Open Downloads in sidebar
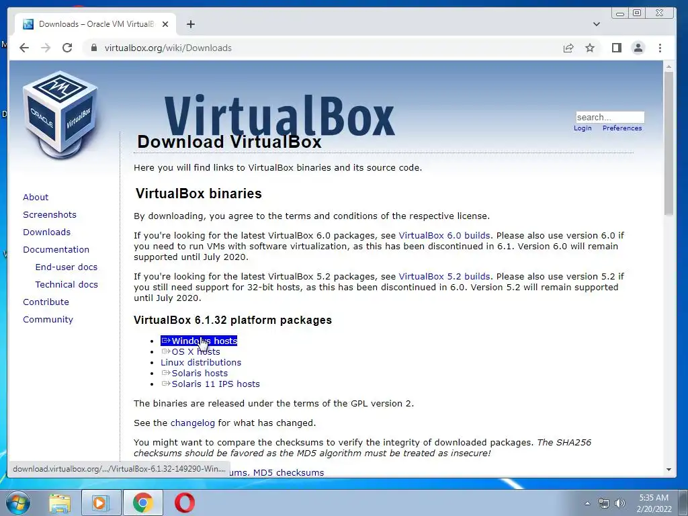The height and width of the screenshot is (516, 688). click(x=46, y=232)
